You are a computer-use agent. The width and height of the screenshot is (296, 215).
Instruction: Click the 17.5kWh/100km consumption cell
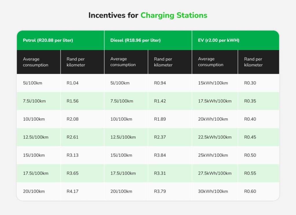[215, 101]
